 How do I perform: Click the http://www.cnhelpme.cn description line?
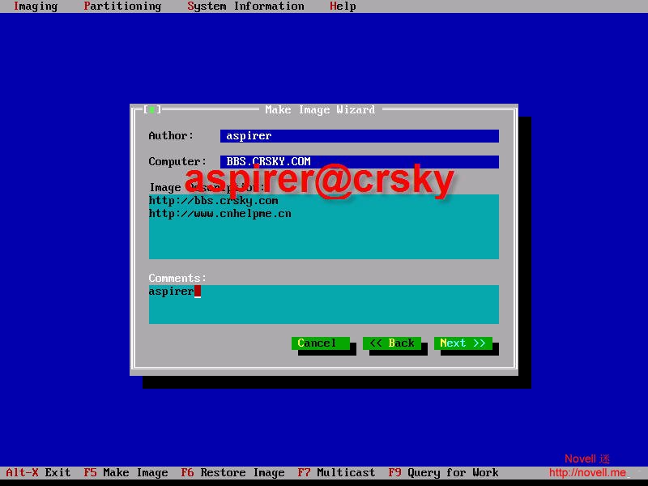click(220, 214)
